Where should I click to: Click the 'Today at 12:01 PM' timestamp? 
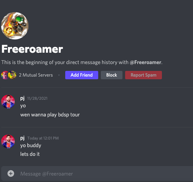tap(43, 138)
